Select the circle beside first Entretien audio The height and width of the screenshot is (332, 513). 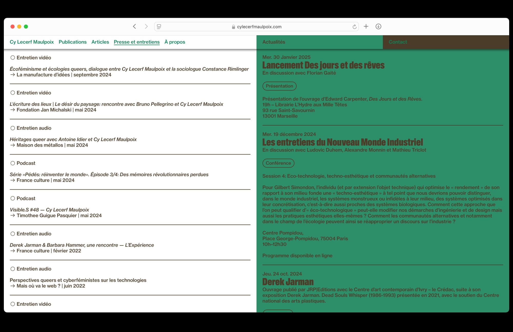(13, 128)
